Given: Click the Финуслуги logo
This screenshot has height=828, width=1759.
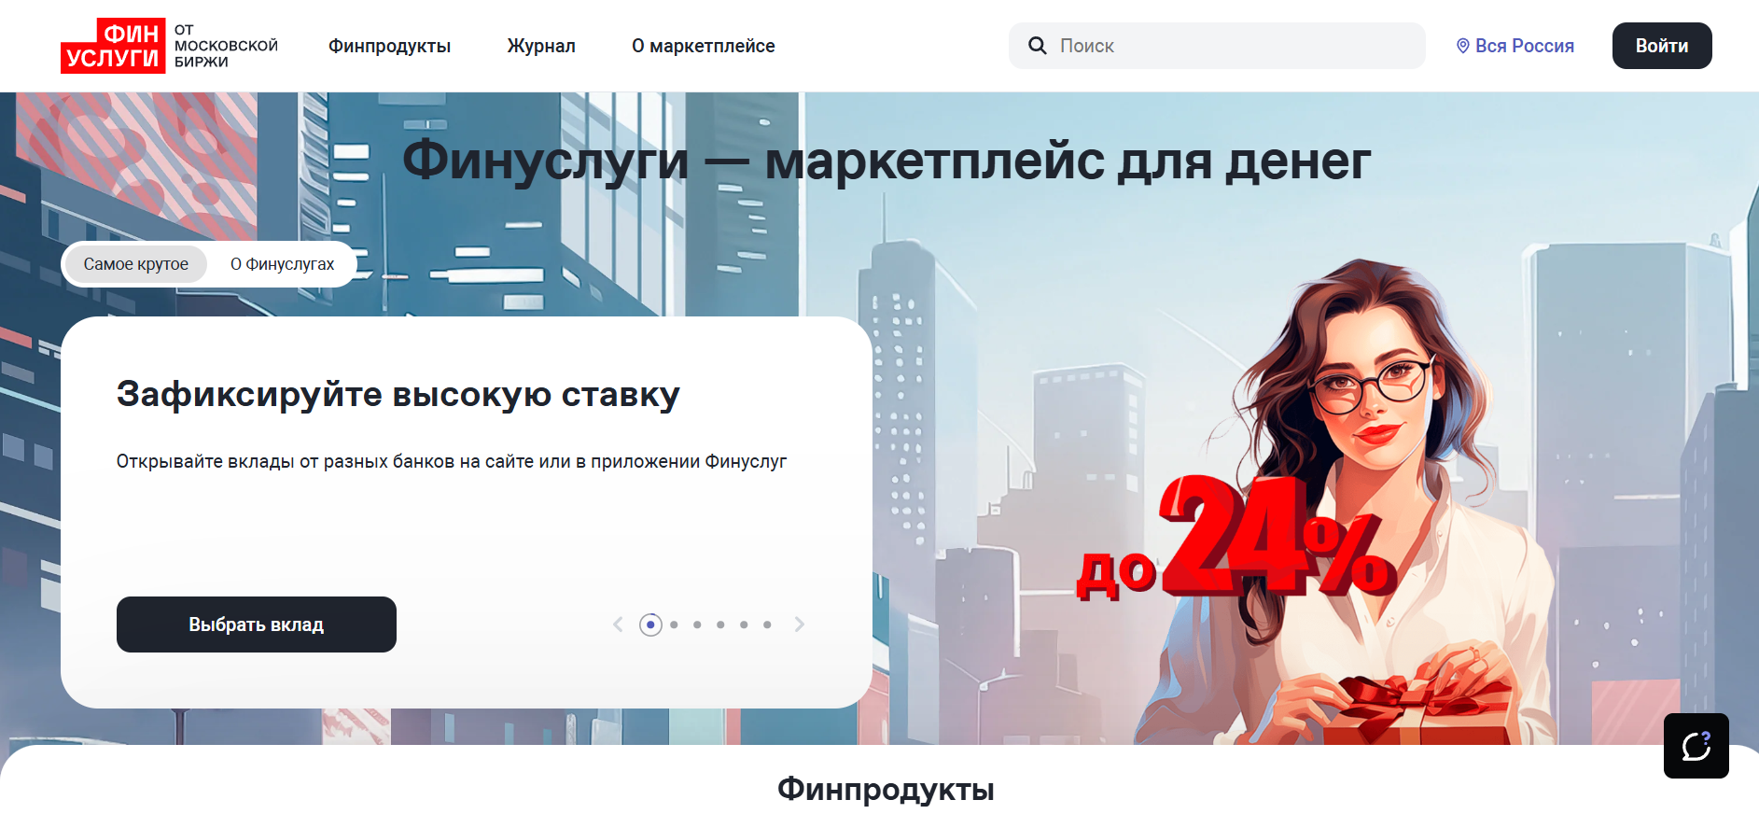Looking at the screenshot, I should click(x=169, y=46).
